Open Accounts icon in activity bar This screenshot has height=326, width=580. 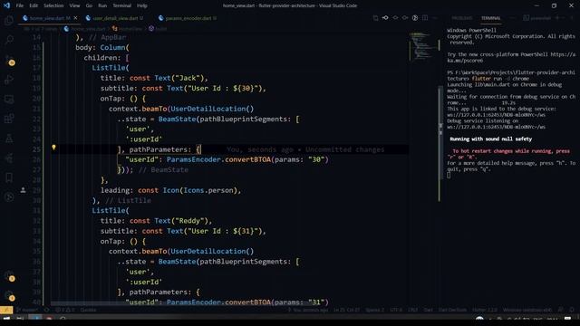pos(9,276)
